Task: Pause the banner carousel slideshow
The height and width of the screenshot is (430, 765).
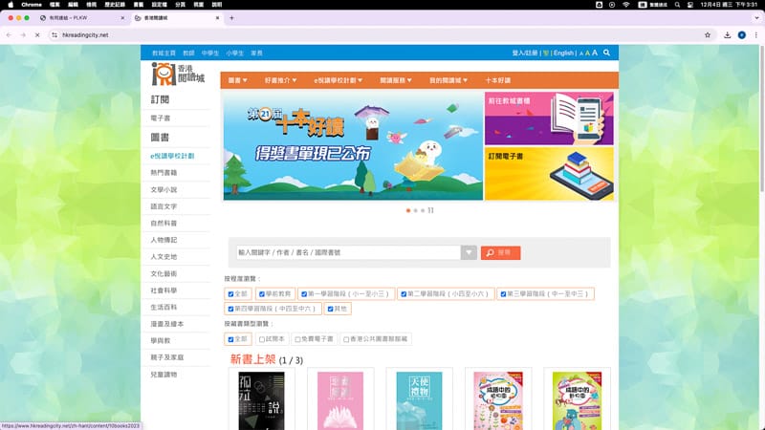Action: coord(430,210)
